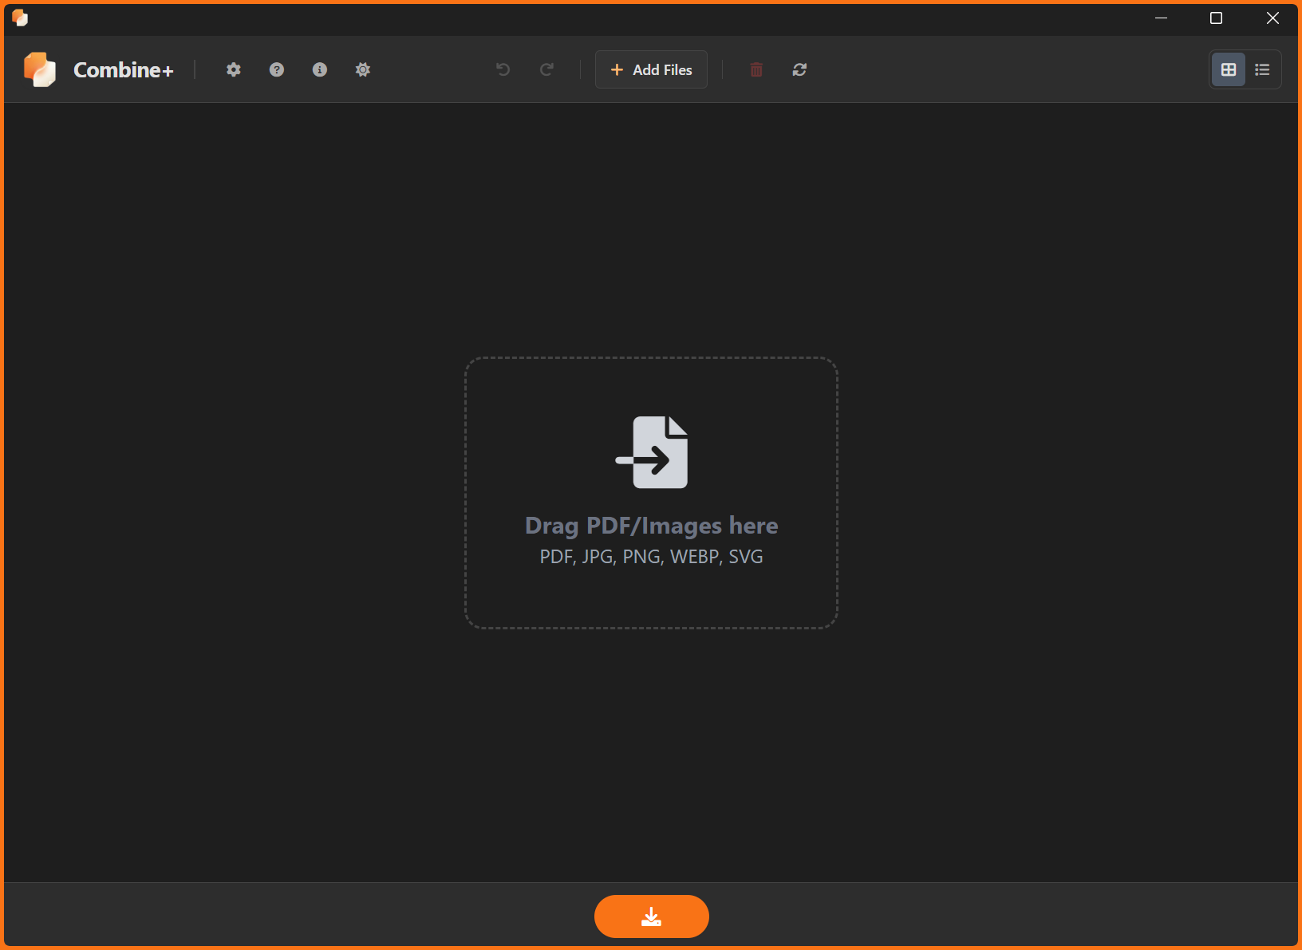Delete files using the trash icon
This screenshot has height=950, width=1302.
click(756, 69)
